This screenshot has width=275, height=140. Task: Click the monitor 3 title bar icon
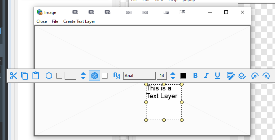(107, 12)
